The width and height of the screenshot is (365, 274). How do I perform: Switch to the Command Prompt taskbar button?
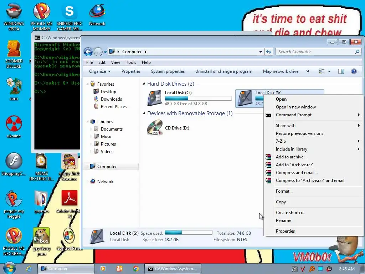tap(173, 269)
